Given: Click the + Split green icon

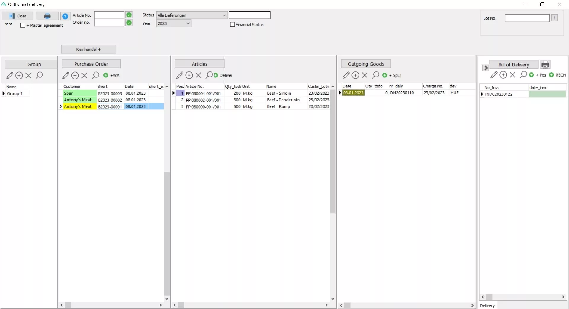Looking at the screenshot, I should point(385,75).
